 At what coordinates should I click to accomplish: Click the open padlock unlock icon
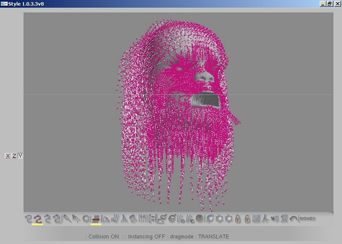247,219
